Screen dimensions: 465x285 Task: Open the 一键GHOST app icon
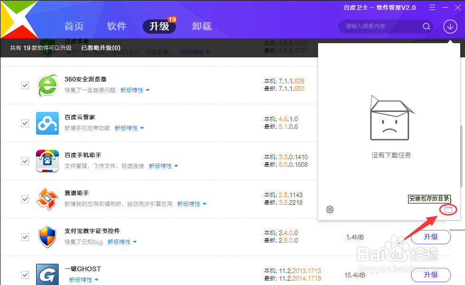tap(47, 274)
